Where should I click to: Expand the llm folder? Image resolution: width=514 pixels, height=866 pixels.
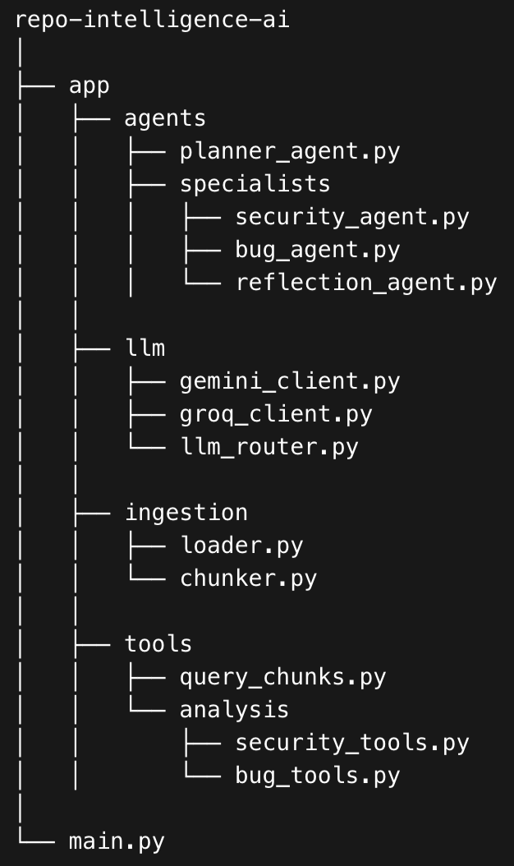[145, 348]
